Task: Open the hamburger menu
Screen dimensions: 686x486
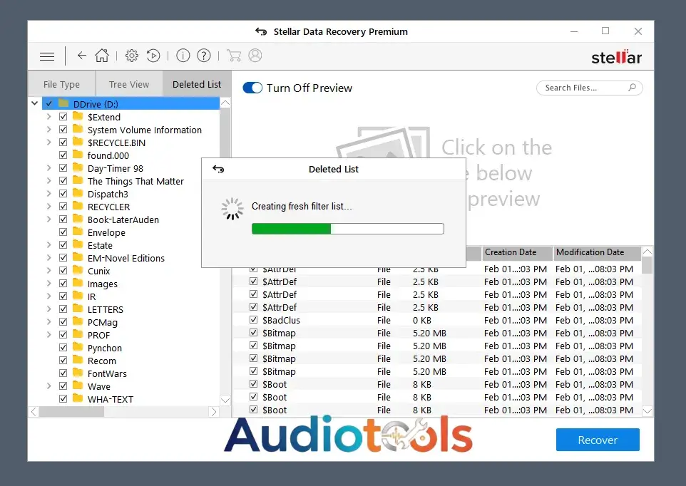Action: pyautogui.click(x=46, y=56)
